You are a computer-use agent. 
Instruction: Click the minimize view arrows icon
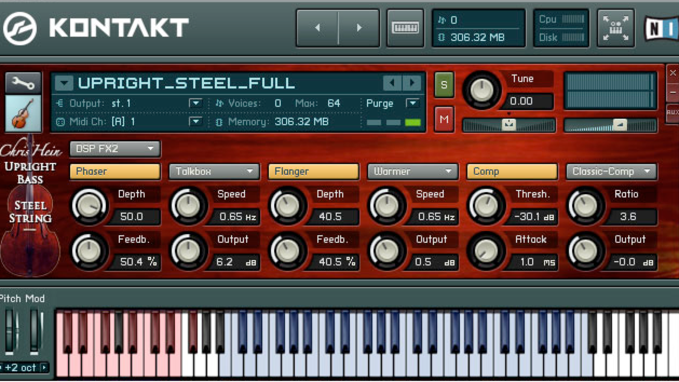(615, 28)
